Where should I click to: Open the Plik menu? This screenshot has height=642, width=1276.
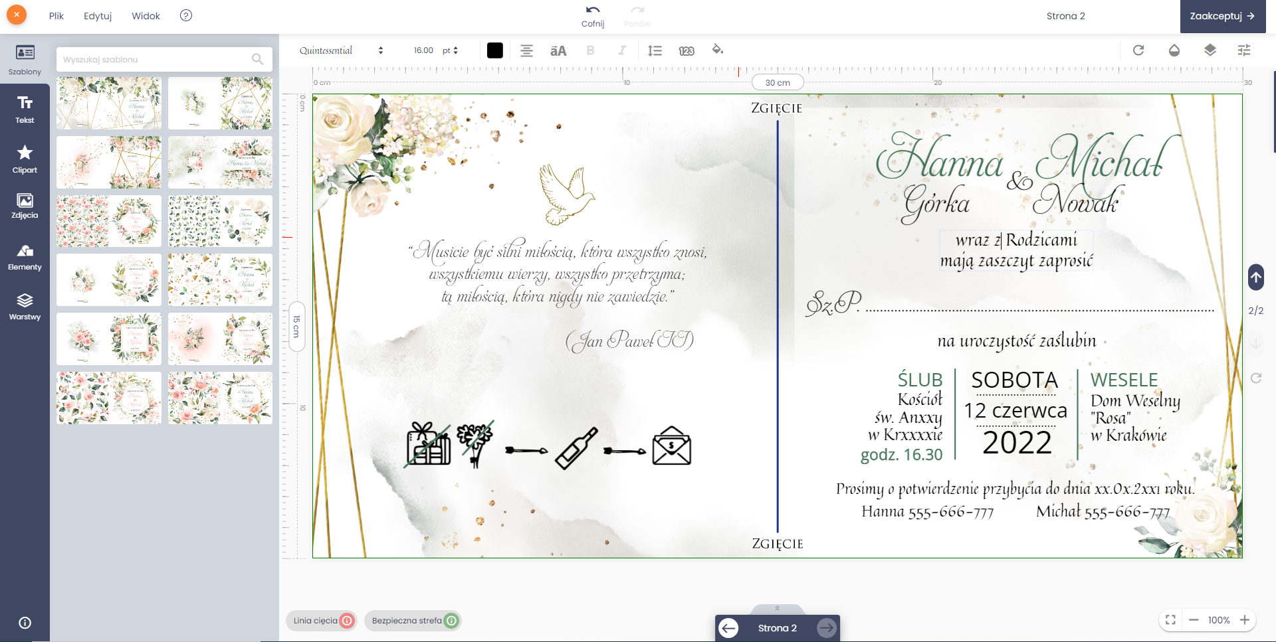point(56,16)
